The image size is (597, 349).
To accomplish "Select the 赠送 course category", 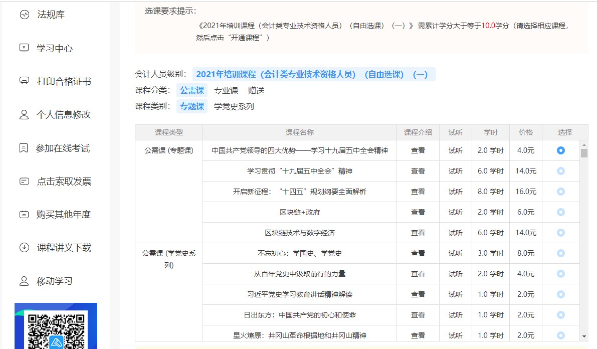I will pos(256,91).
